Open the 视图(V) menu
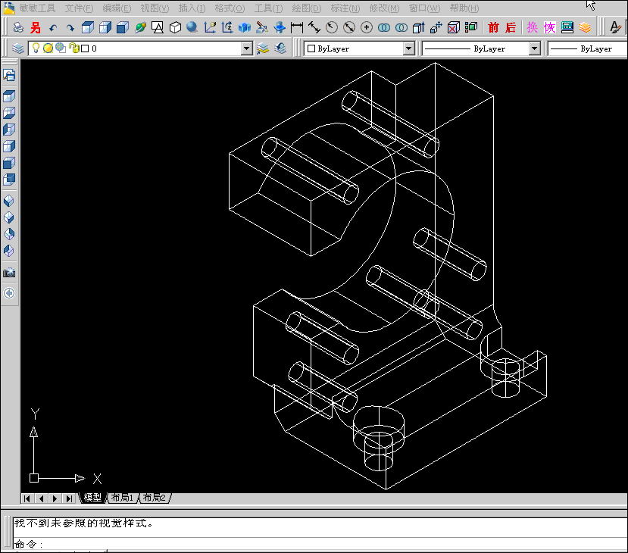The width and height of the screenshot is (628, 553). pyautogui.click(x=155, y=8)
